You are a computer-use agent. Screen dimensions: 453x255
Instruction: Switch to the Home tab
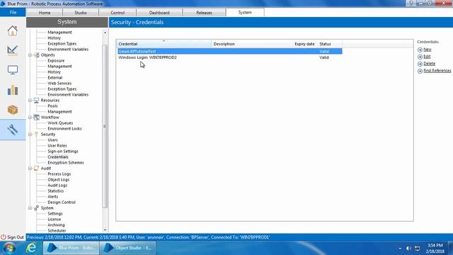[45, 13]
